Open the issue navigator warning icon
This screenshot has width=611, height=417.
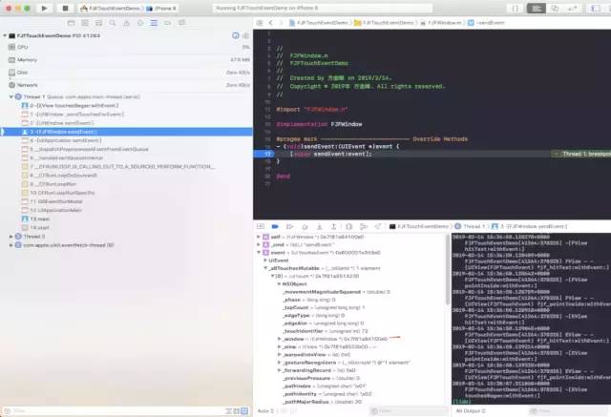click(126, 23)
